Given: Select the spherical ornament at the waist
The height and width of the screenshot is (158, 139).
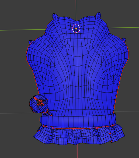Looking at the screenshot, I should tap(39, 104).
